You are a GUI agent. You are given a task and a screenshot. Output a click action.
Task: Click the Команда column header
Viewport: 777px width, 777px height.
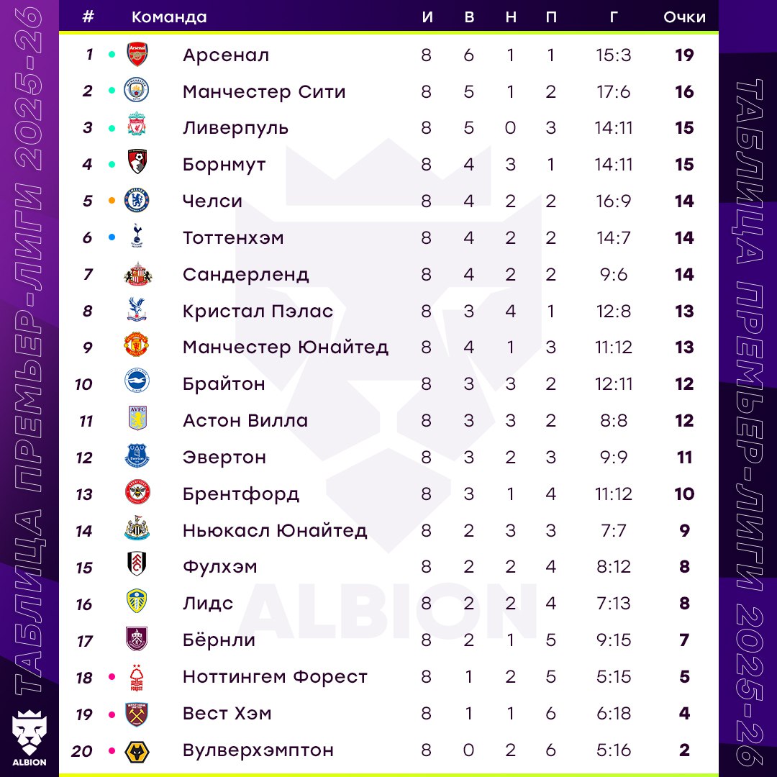[x=169, y=17]
